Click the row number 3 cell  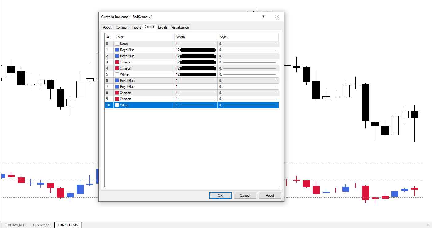click(x=109, y=62)
